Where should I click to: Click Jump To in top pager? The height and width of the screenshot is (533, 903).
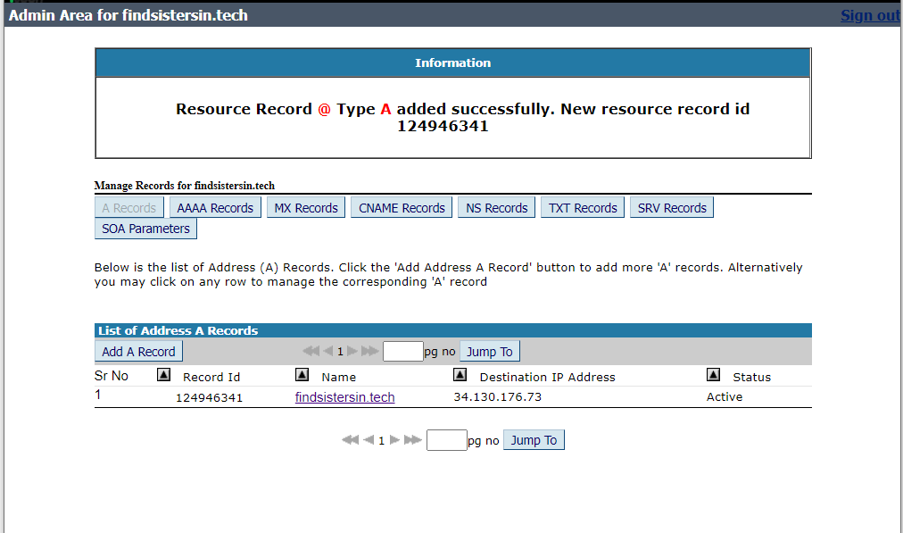point(490,352)
